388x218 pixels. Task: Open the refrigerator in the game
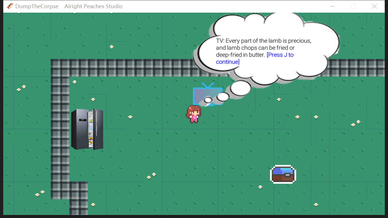click(86, 129)
